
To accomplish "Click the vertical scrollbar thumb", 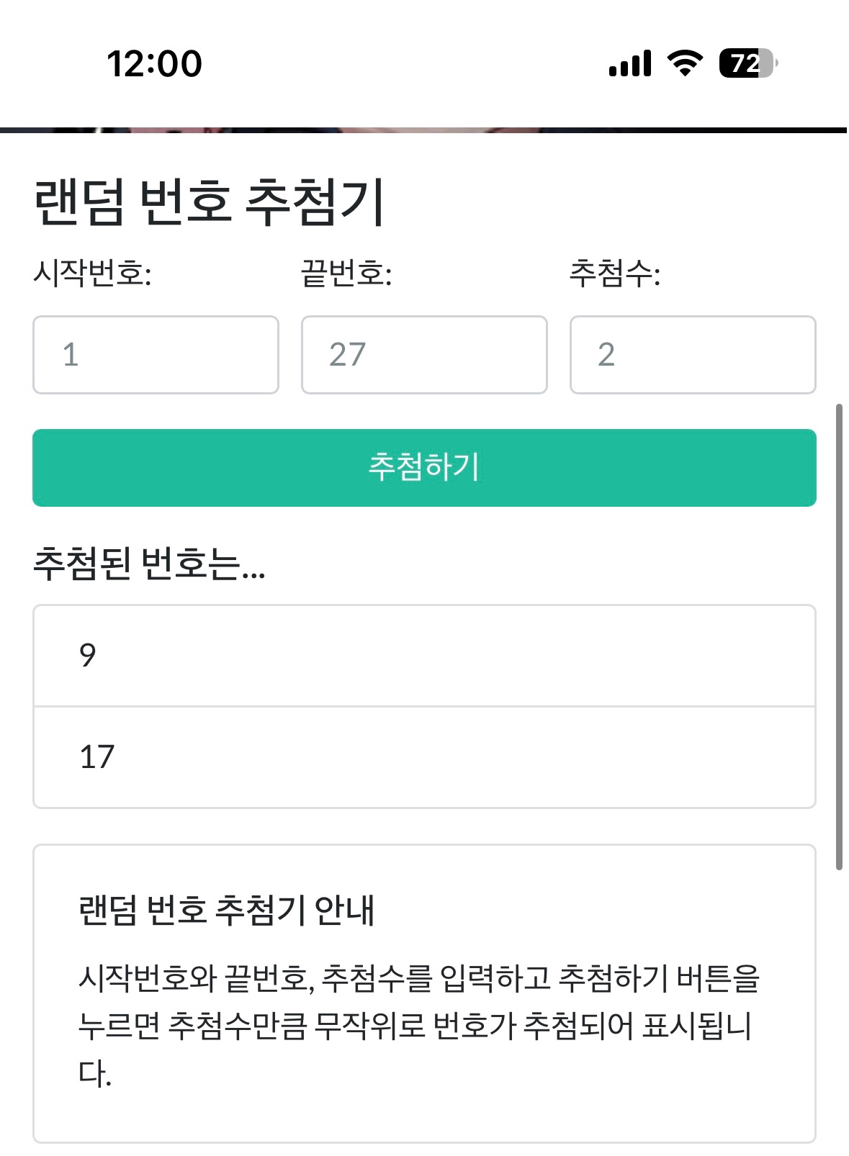I will [x=839, y=637].
